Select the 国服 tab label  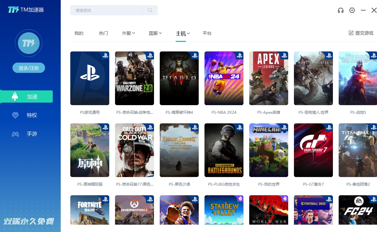153,33
